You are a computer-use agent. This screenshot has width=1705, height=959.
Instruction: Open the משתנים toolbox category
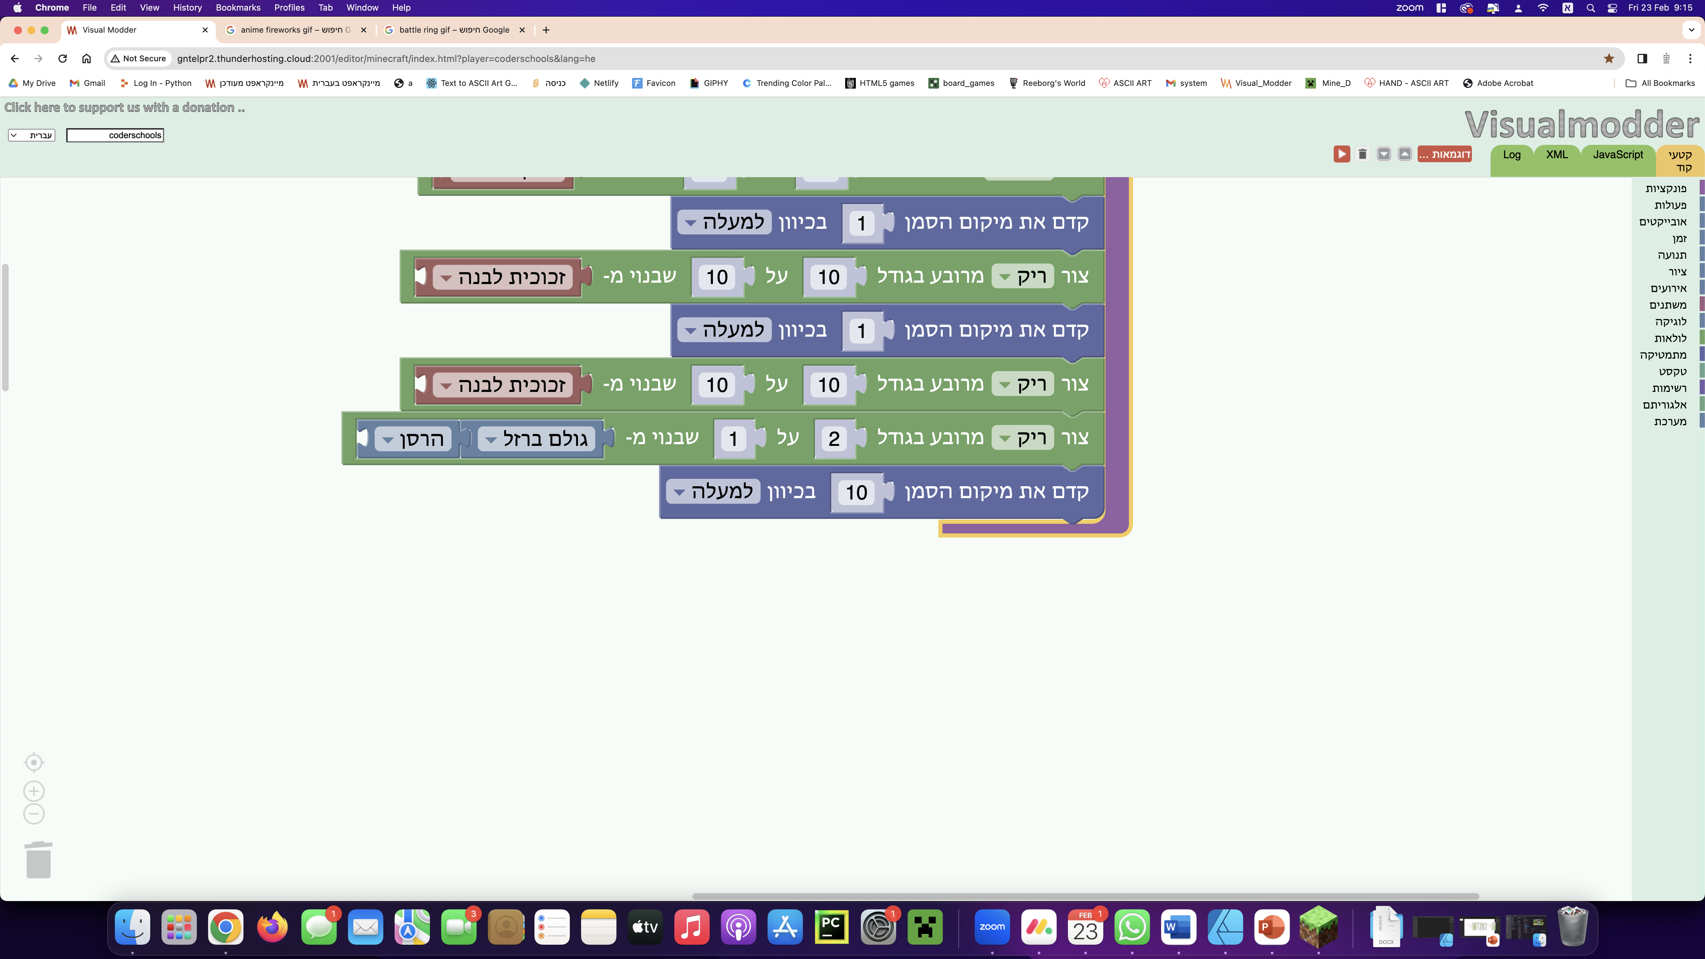click(1667, 305)
